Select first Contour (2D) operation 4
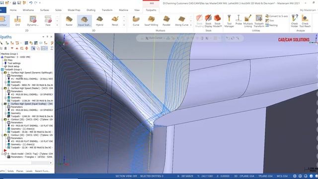The image size is (318, 179). pos(30,119)
